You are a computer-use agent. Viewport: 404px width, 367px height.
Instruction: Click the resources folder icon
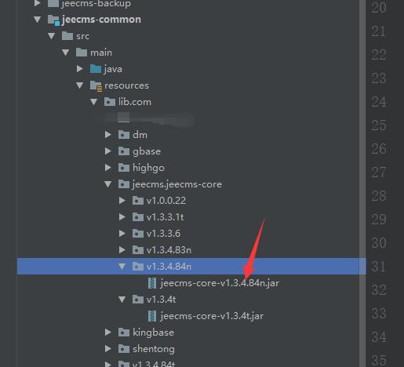[96, 85]
